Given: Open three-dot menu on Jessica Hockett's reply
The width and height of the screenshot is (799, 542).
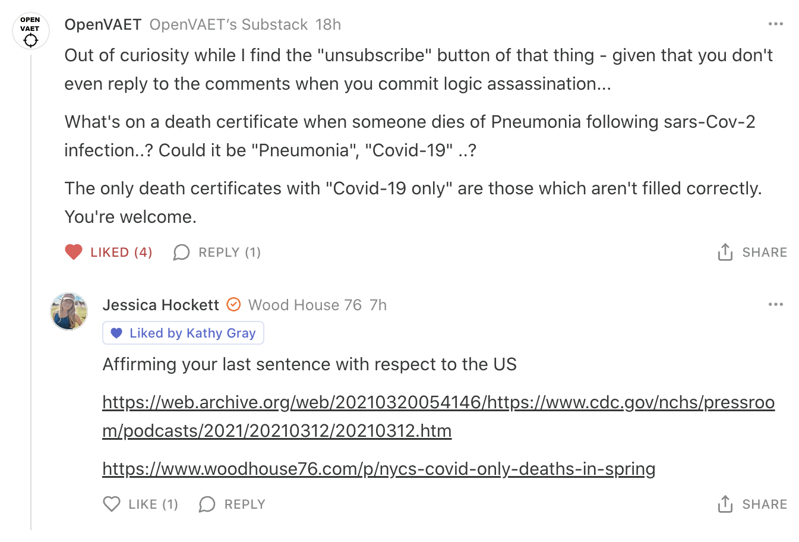Looking at the screenshot, I should [775, 305].
